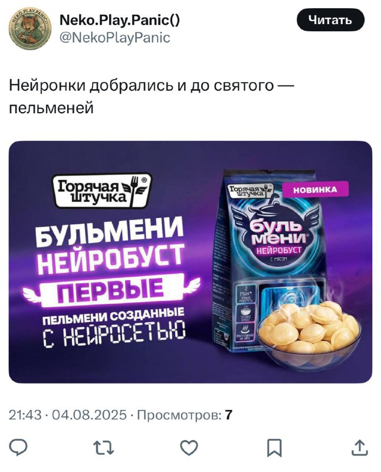Open the profile via the Neko.Play.Panic() display name
Image resolution: width=381 pixels, height=472 pixels.
coord(120,21)
